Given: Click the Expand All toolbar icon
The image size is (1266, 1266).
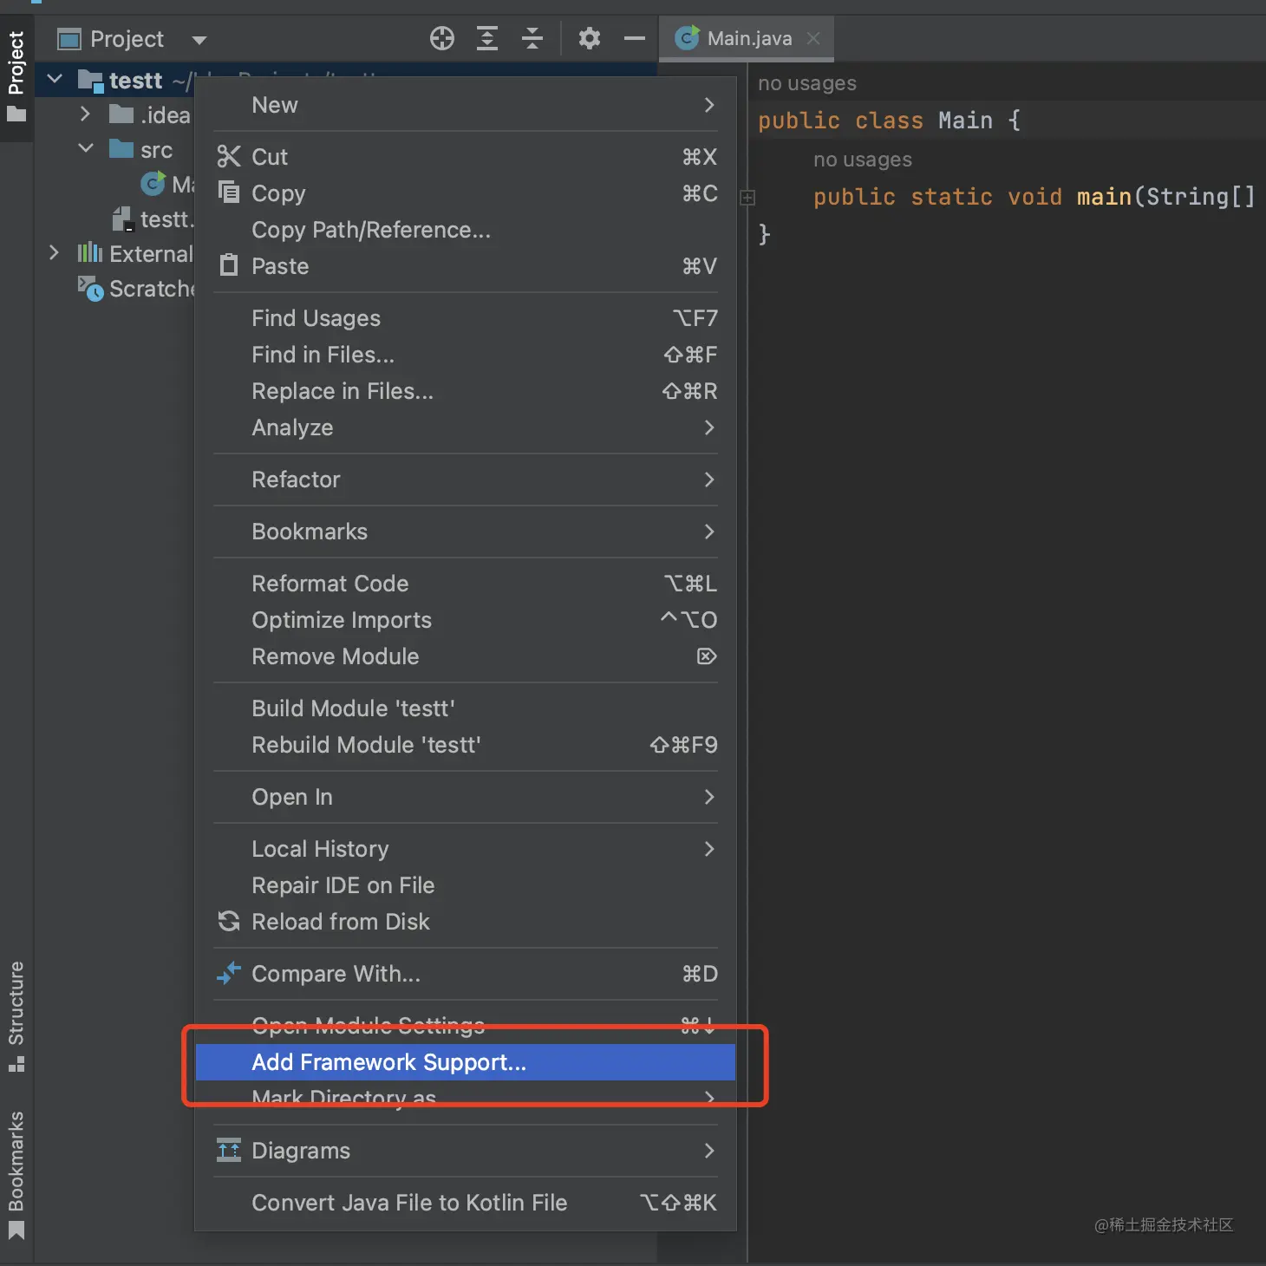Looking at the screenshot, I should (x=487, y=38).
